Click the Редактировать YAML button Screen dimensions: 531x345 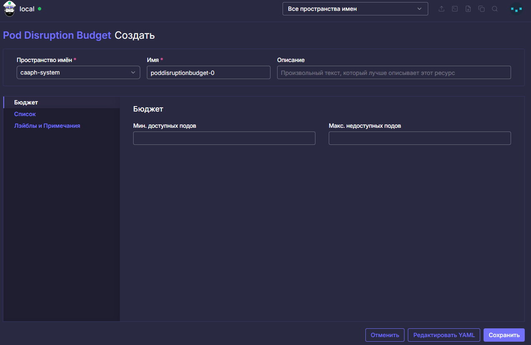[444, 335]
